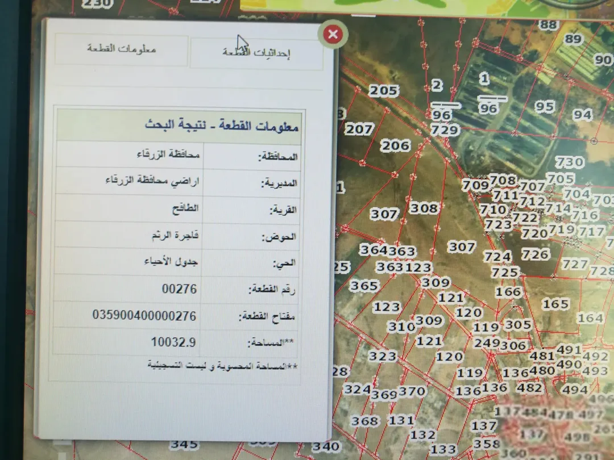This screenshot has width=614, height=460.
Task: Click the مفتاح القطعة: field label
Action: tap(267, 317)
